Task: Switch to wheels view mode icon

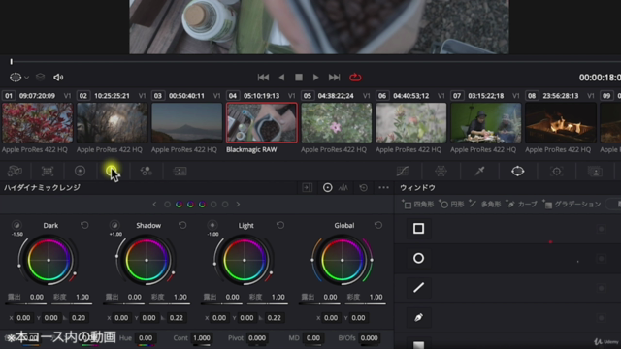Action: (x=328, y=187)
